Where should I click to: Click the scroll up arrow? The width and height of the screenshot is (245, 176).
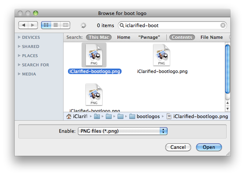[227, 103]
